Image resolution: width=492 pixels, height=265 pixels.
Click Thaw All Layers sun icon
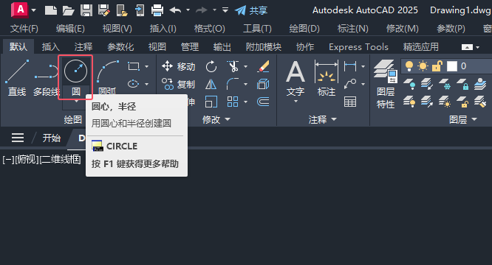445,102
